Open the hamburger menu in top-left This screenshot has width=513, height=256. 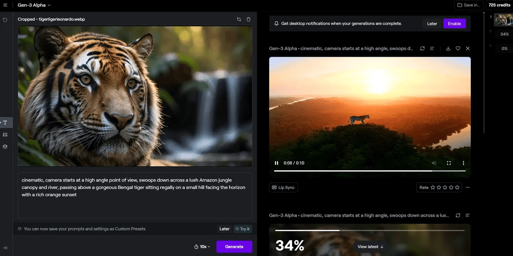(5, 5)
